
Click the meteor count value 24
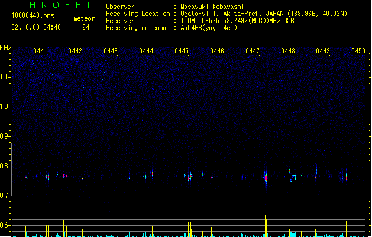pos(86,27)
